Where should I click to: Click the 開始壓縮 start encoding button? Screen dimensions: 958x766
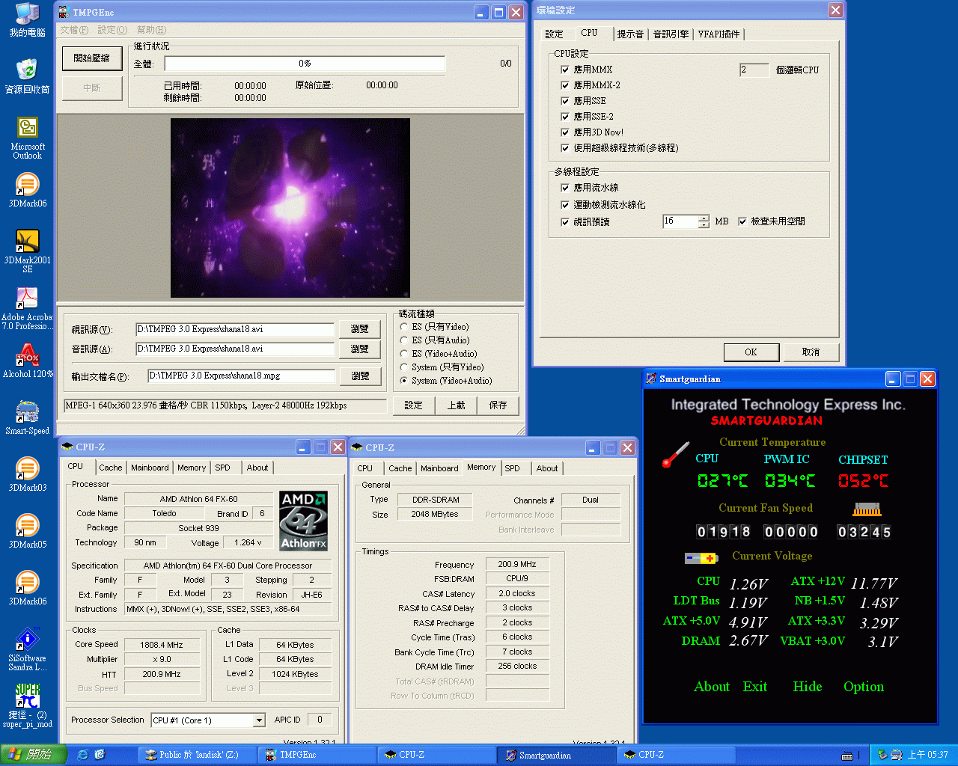(92, 58)
